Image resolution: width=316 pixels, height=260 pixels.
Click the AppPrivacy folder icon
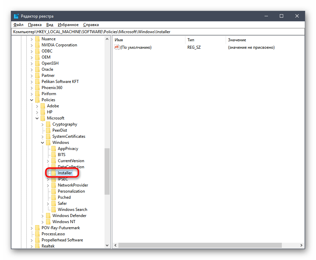[53, 149]
